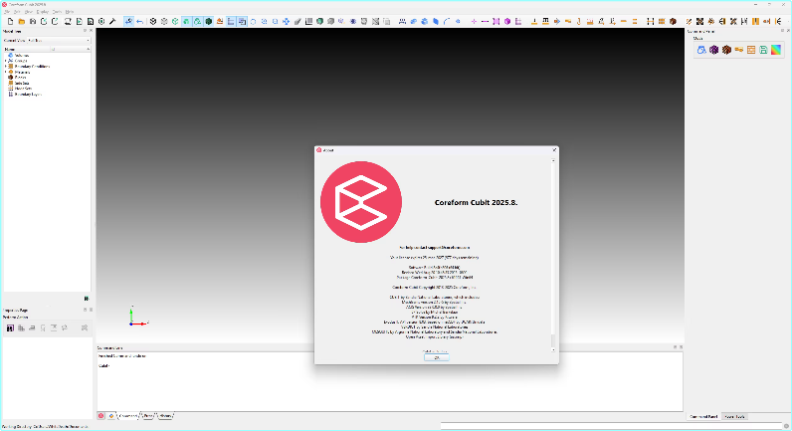Click the About dialog vertical scrollbar
Screen dimensions: 792x431
click(x=553, y=255)
